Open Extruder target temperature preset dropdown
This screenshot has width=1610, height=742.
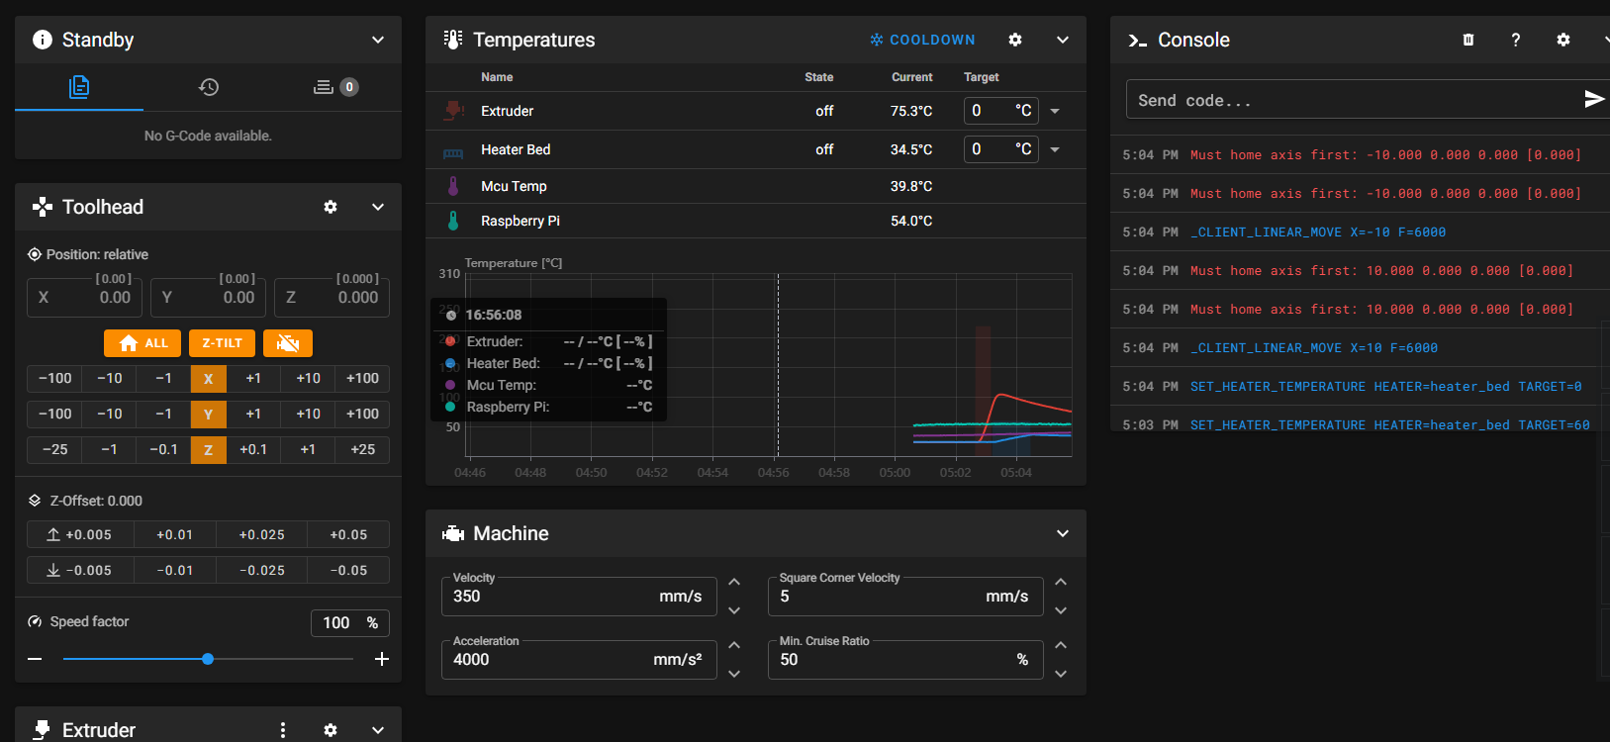1055,111
